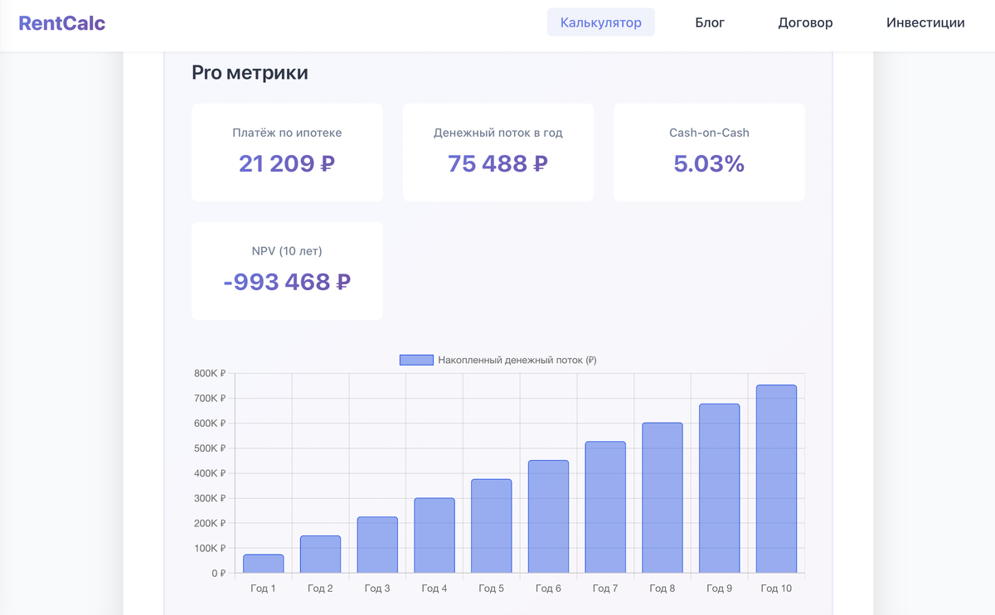
Task: Click the chart bar above Год 2
Action: [320, 554]
